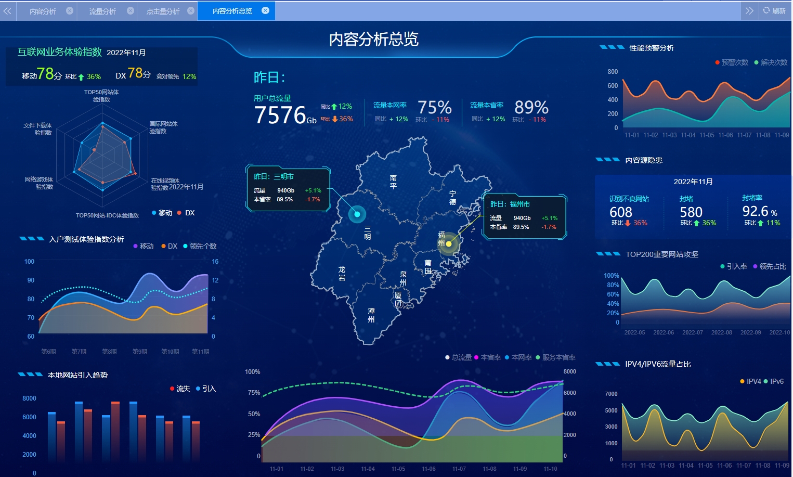Toggle 引入率 legend in TOP200 chart
793x477 pixels.
pyautogui.click(x=733, y=266)
